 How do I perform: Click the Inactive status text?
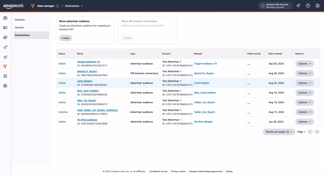[63, 112]
